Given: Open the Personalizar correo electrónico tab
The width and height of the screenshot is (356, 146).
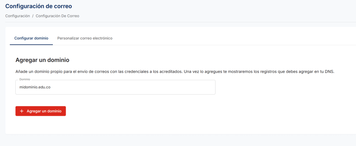Looking at the screenshot, I should [x=85, y=38].
